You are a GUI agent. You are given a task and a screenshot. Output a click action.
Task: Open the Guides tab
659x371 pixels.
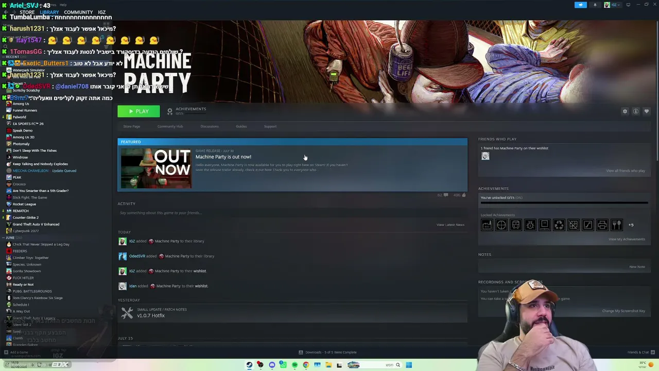(241, 126)
